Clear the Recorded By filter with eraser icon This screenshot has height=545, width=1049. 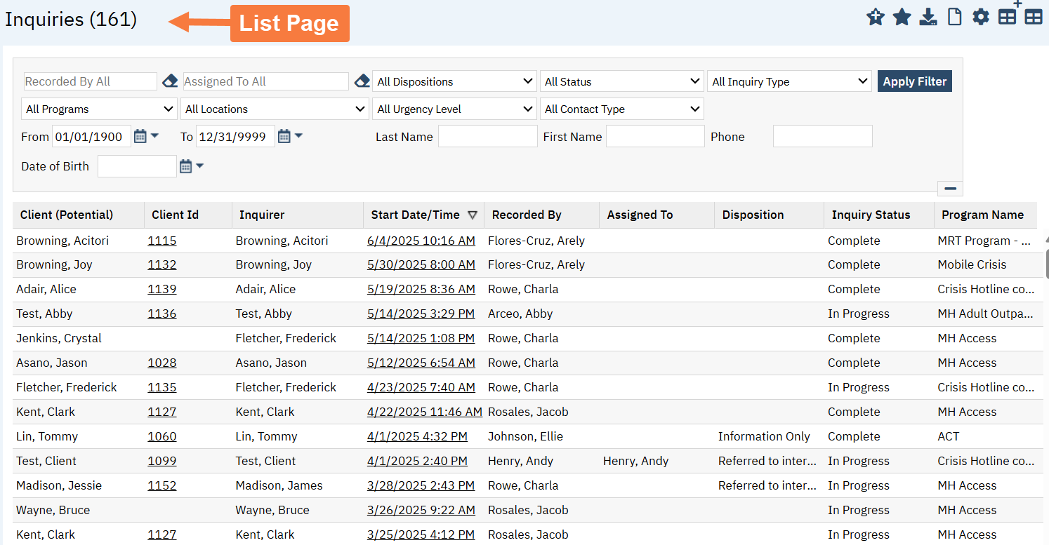[x=169, y=81]
